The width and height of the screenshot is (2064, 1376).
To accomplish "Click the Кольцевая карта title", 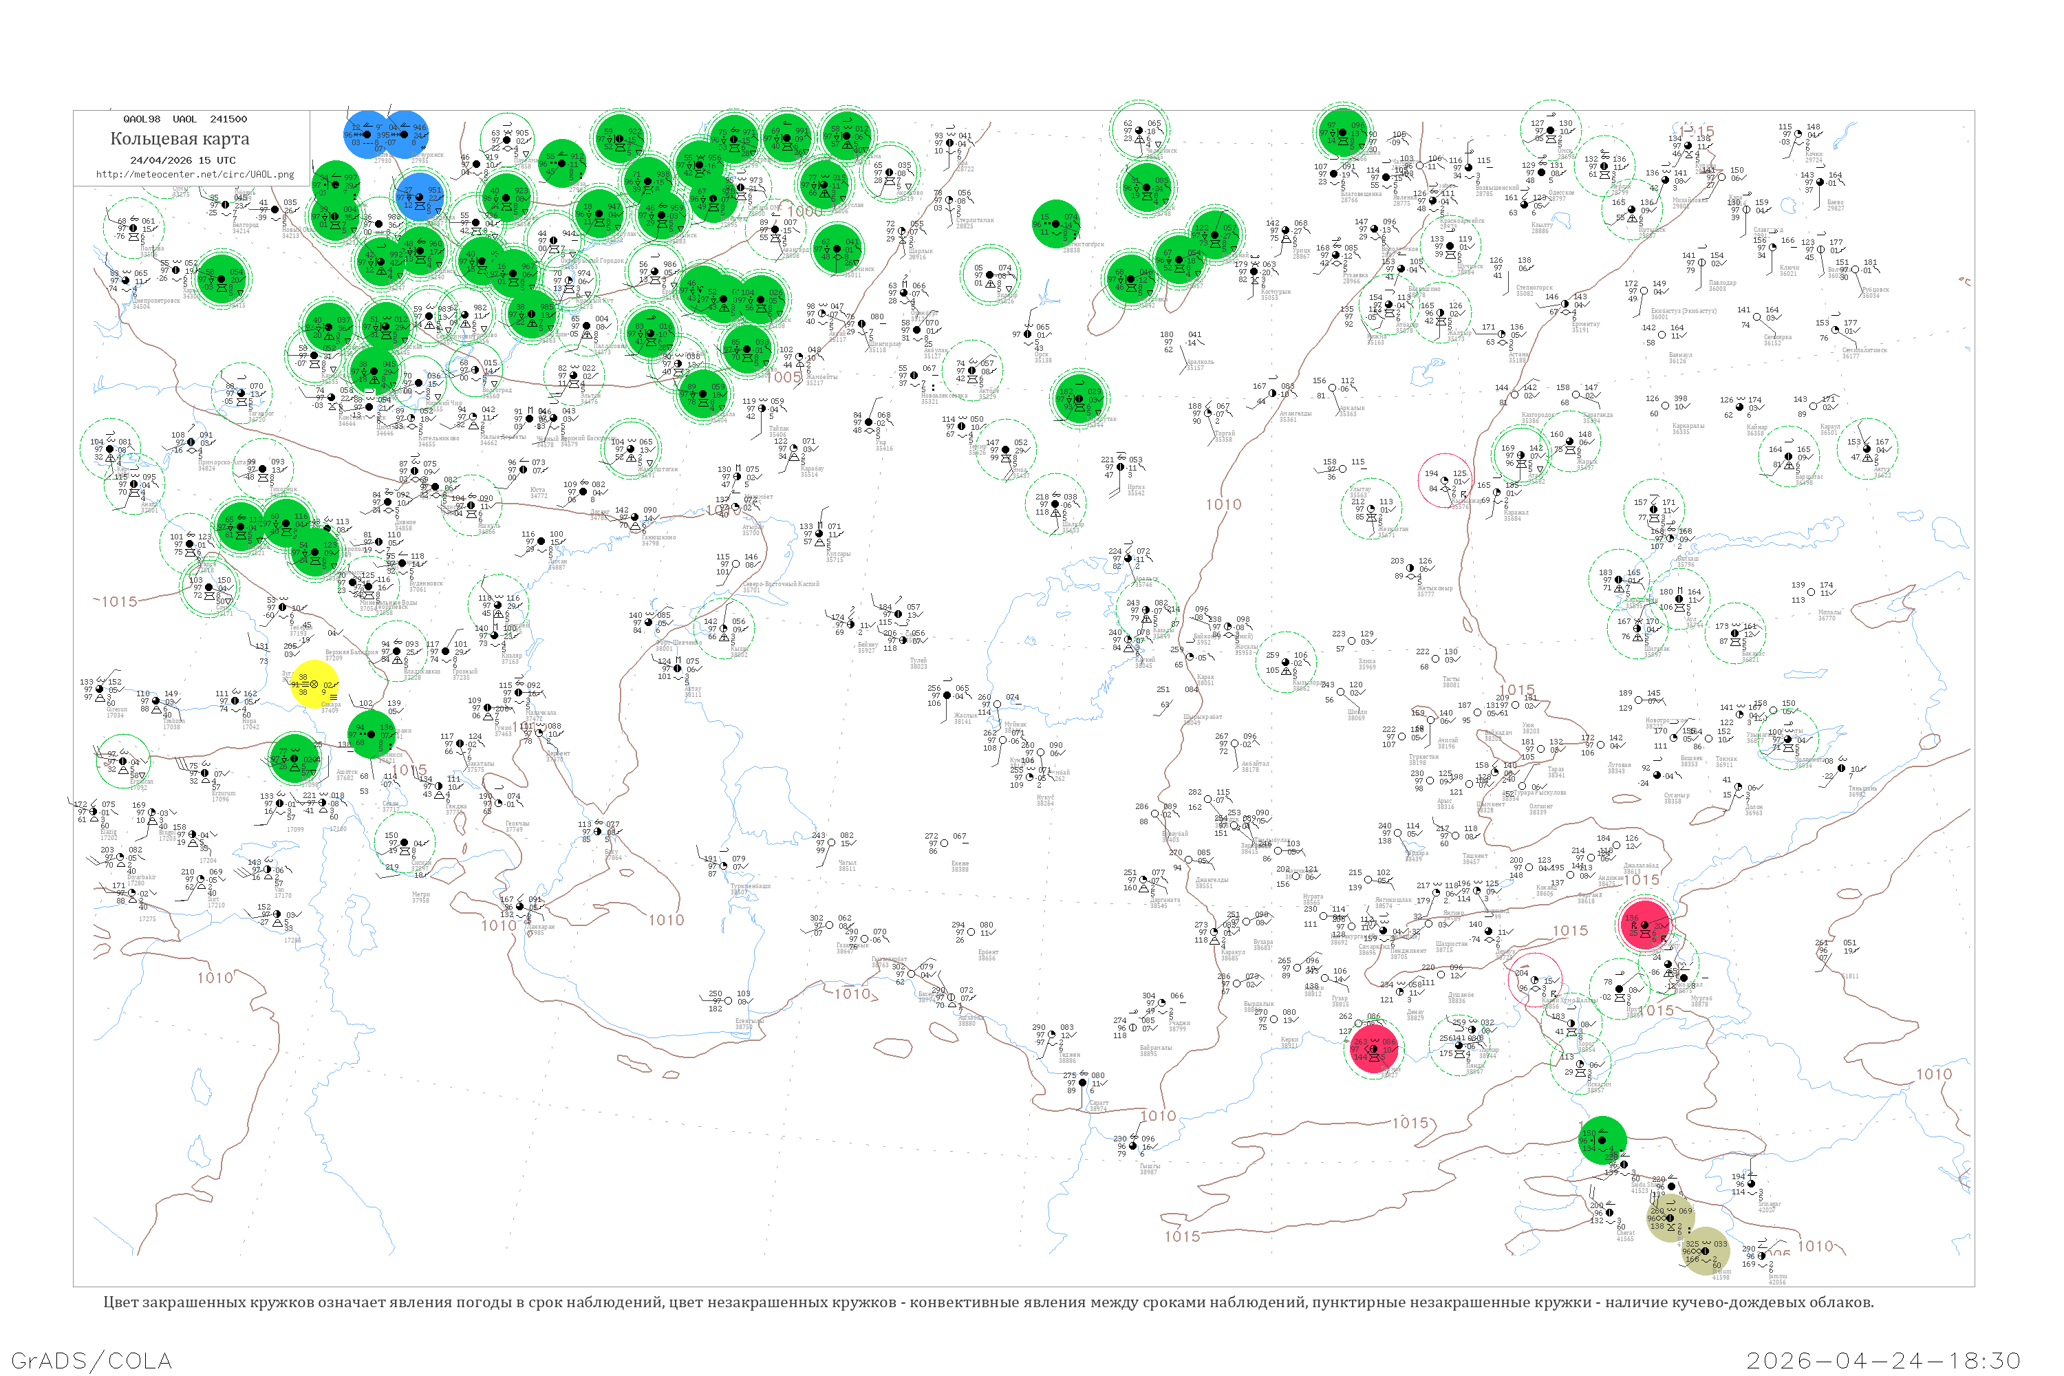I will [180, 139].
